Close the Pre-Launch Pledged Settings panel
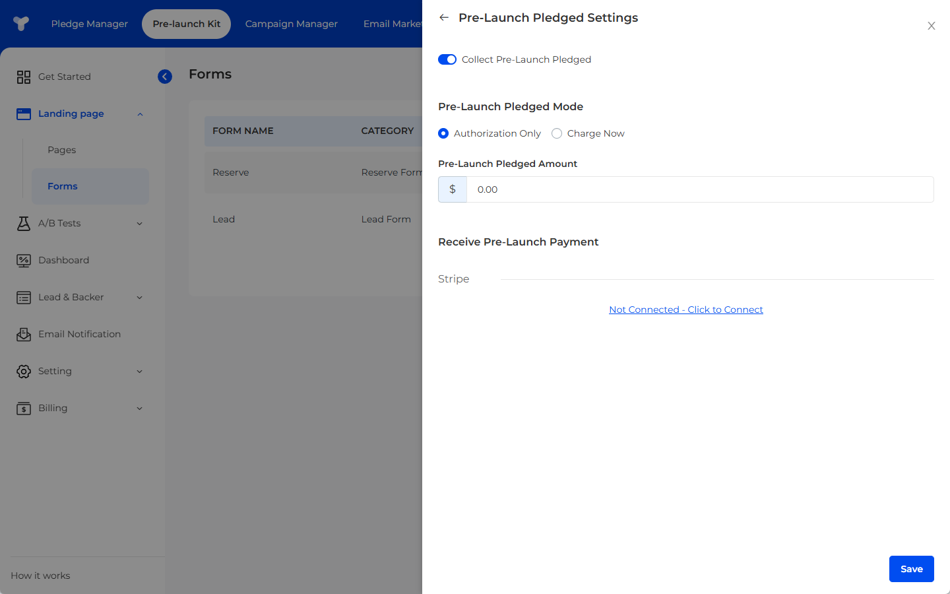The width and height of the screenshot is (950, 594). click(931, 26)
